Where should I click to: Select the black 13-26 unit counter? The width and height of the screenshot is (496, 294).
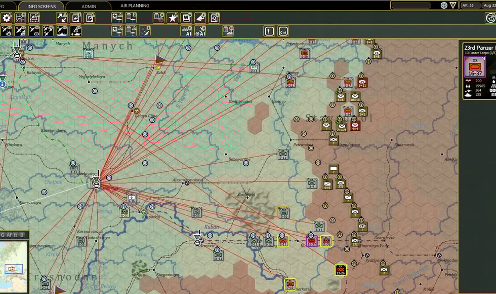[x=340, y=270]
